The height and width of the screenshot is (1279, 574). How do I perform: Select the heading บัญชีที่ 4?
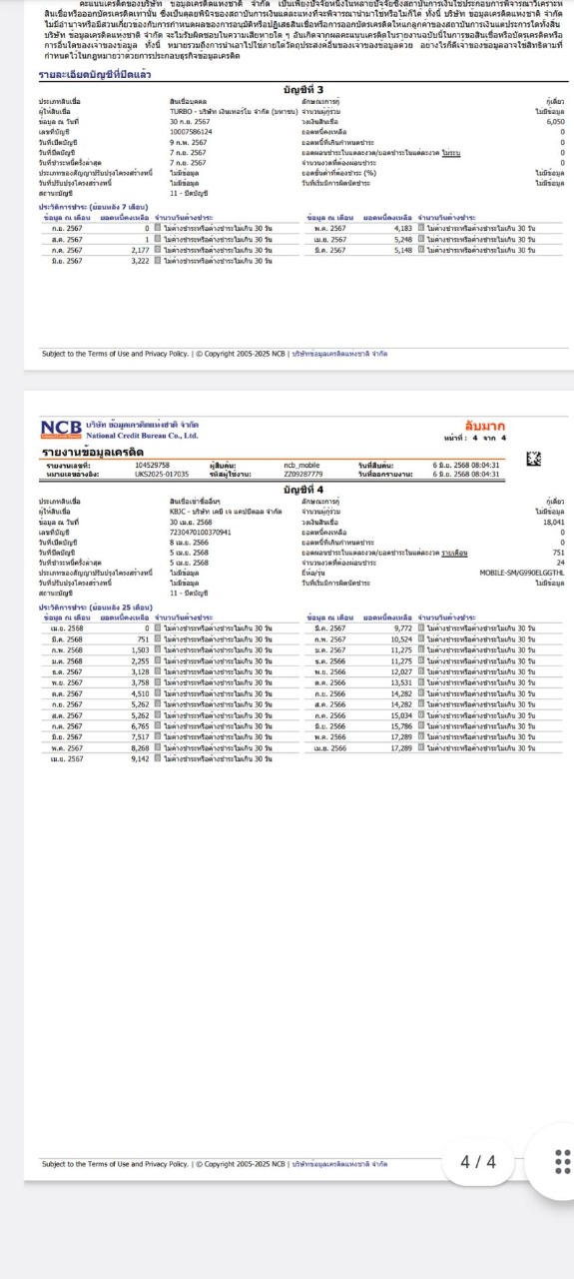click(x=303, y=489)
